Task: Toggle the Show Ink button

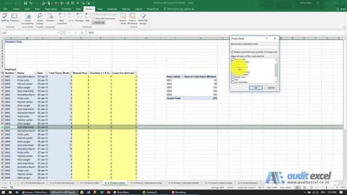Action: [99, 23]
